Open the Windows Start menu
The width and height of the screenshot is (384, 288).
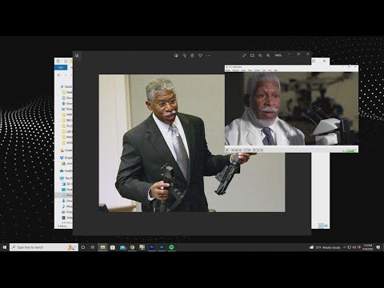(x=4, y=247)
